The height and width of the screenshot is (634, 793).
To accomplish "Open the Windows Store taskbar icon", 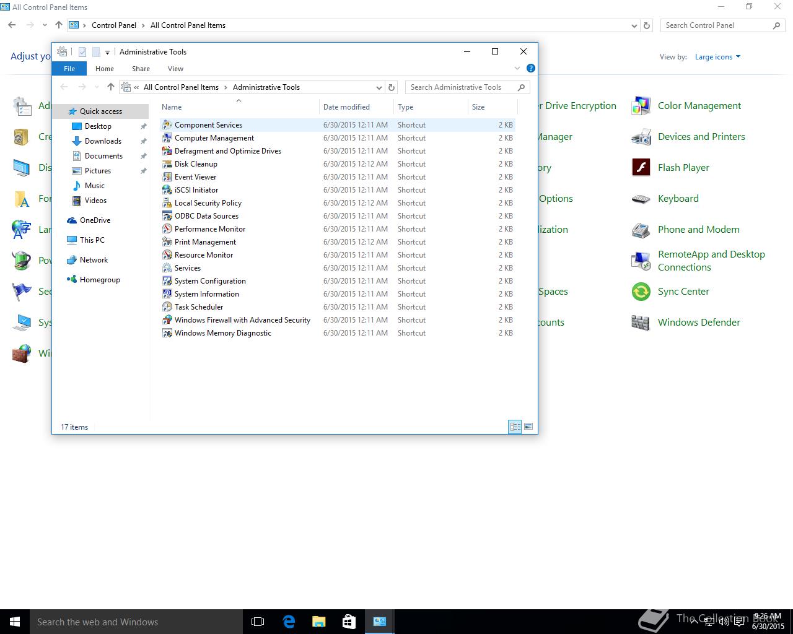I will 349,622.
